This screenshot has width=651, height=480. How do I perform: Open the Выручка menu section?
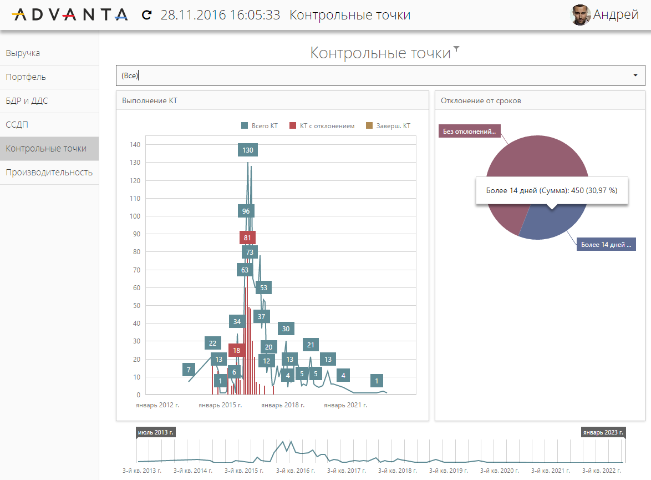click(23, 53)
